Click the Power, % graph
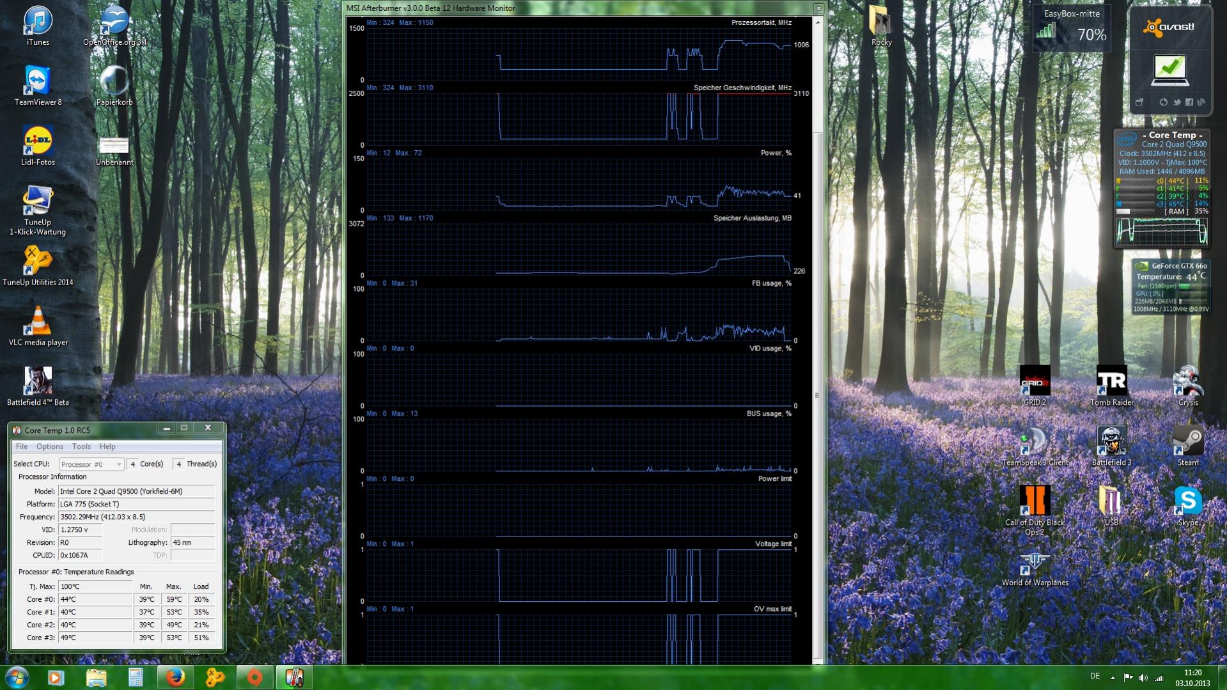This screenshot has width=1227, height=690. [579, 184]
